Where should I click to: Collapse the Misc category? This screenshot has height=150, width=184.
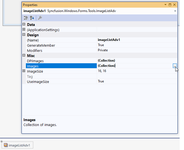[24, 55]
